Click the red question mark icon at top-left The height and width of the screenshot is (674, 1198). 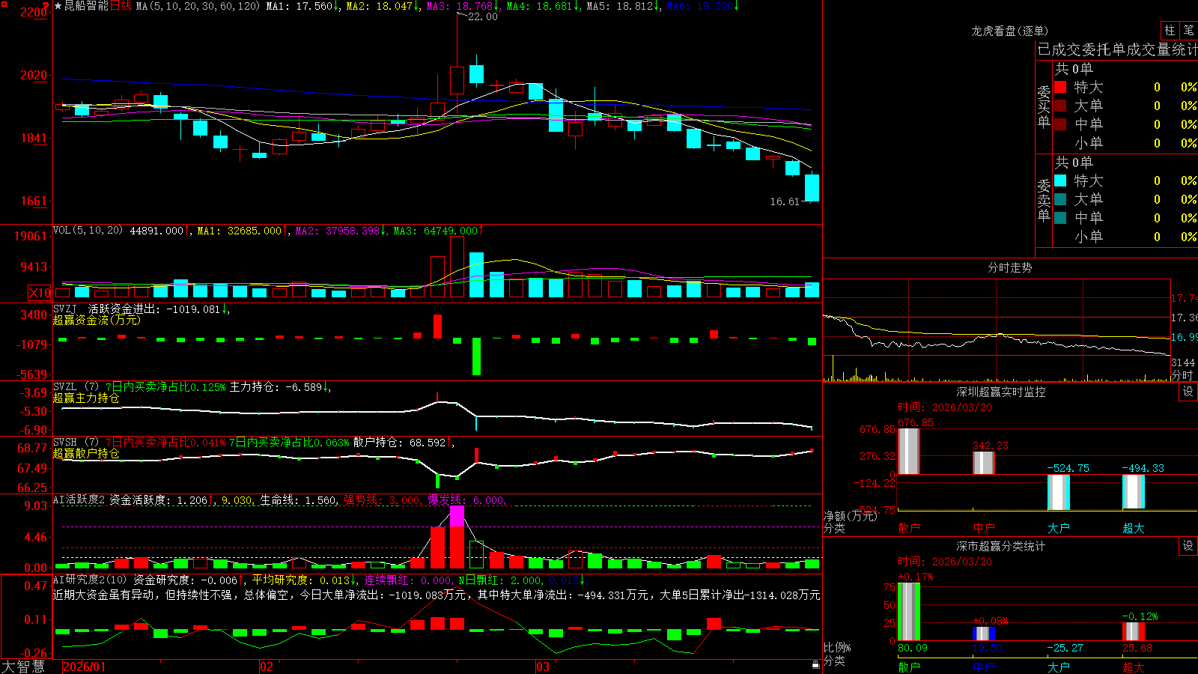[46, 6]
